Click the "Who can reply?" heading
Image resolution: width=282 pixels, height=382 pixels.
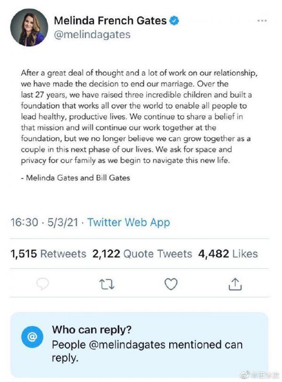point(91,329)
